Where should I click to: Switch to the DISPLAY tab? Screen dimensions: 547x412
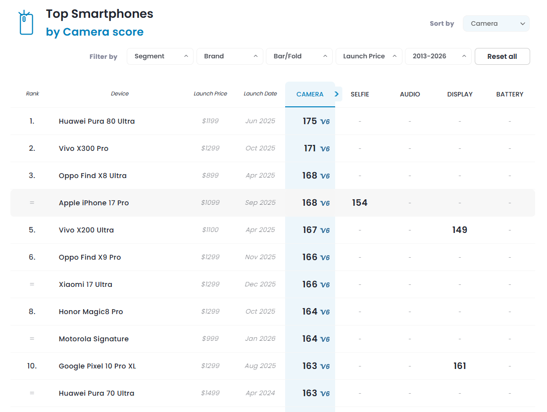pos(460,94)
